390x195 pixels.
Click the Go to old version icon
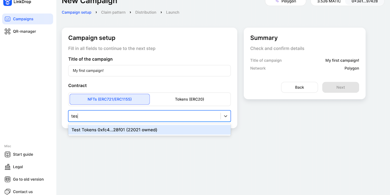pyautogui.click(x=8, y=179)
